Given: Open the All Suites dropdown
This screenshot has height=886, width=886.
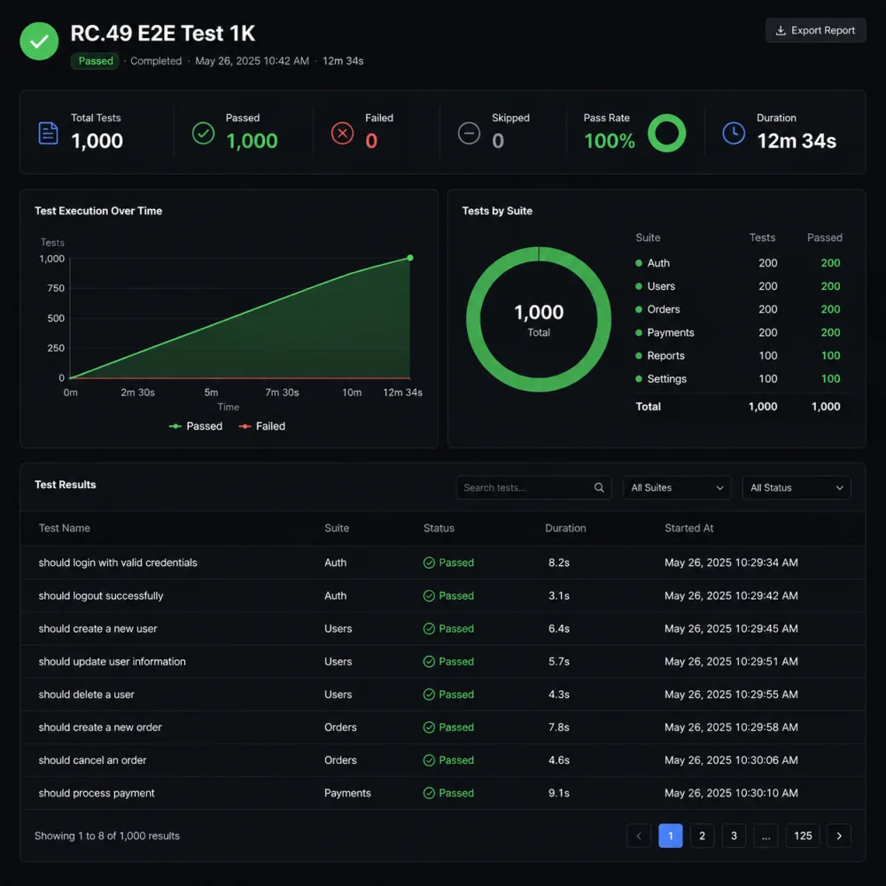Looking at the screenshot, I should pyautogui.click(x=677, y=487).
